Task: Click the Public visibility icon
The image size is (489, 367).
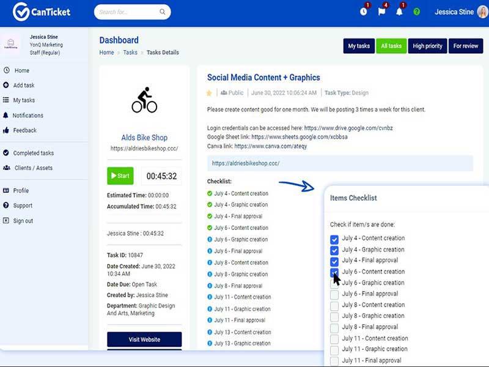Action: [x=224, y=93]
